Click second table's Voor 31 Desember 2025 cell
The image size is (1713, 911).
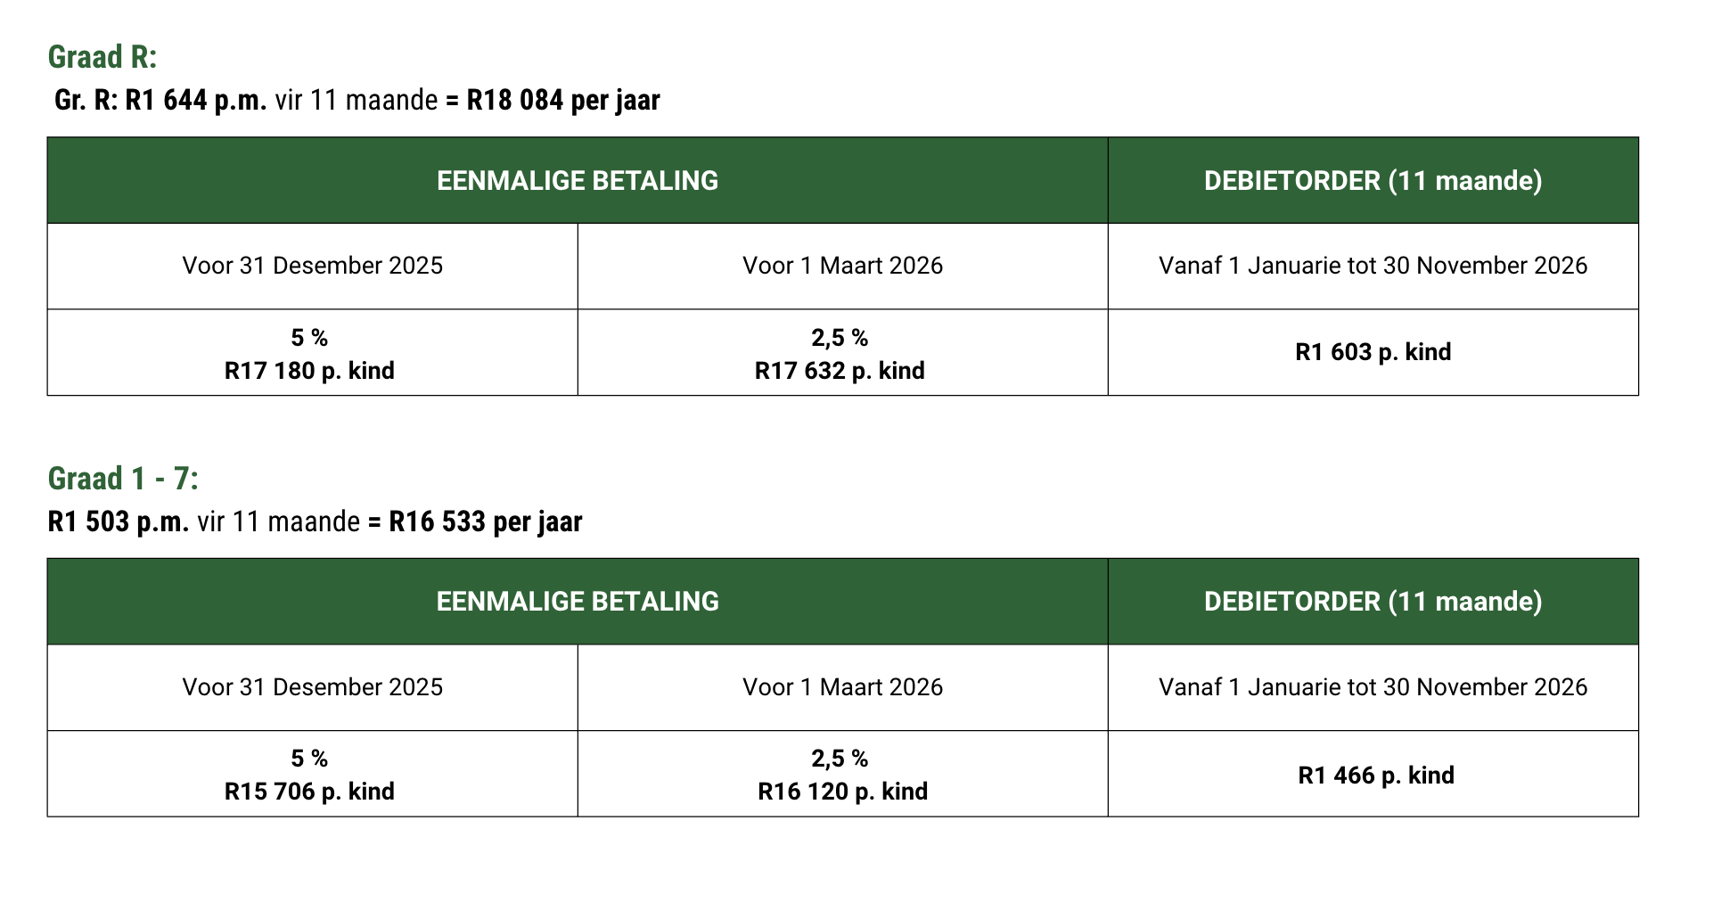pos(312,687)
